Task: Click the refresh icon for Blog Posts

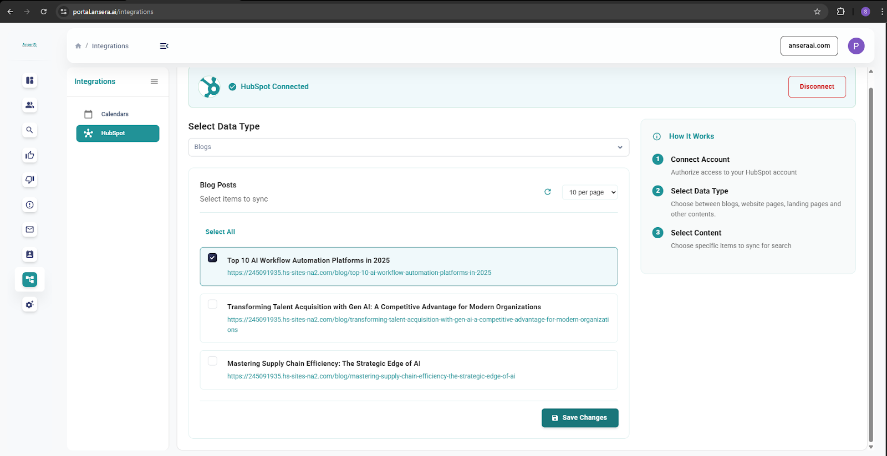Action: point(548,192)
